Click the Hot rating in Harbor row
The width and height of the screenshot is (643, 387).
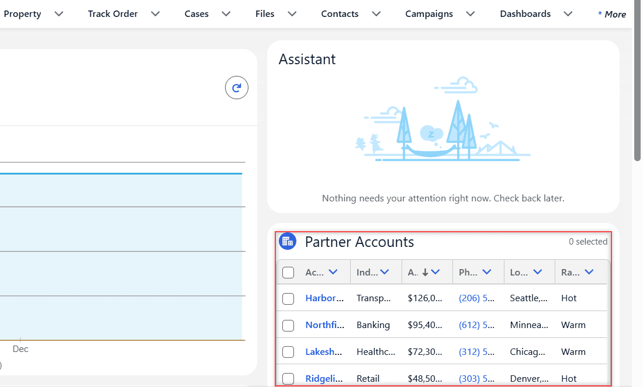(569, 298)
